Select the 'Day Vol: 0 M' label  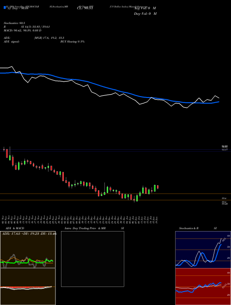(145, 14)
